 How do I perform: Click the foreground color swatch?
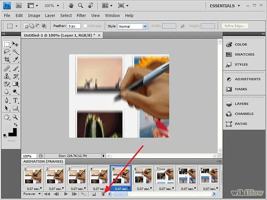click(x=8, y=128)
